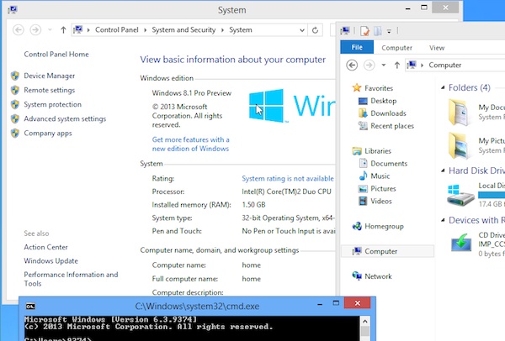This screenshot has width=505, height=341.
Task: Click Up arrow in System window
Action: [x=63, y=30]
